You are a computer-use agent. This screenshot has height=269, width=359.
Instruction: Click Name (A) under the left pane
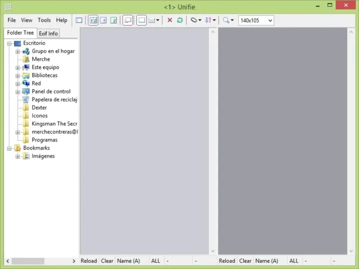click(128, 261)
